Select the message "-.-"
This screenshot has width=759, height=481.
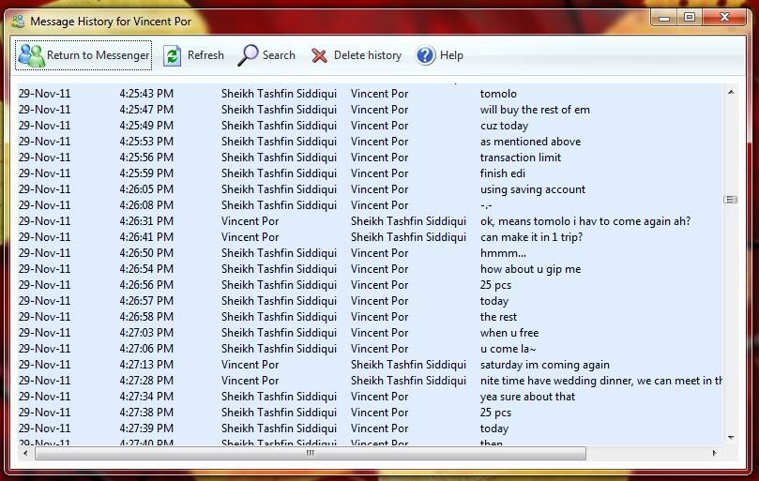coord(486,205)
